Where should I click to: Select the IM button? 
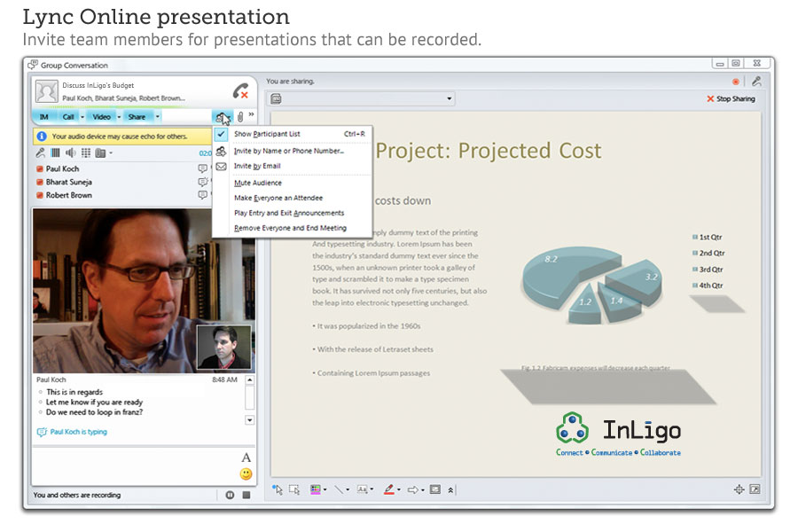click(x=44, y=117)
